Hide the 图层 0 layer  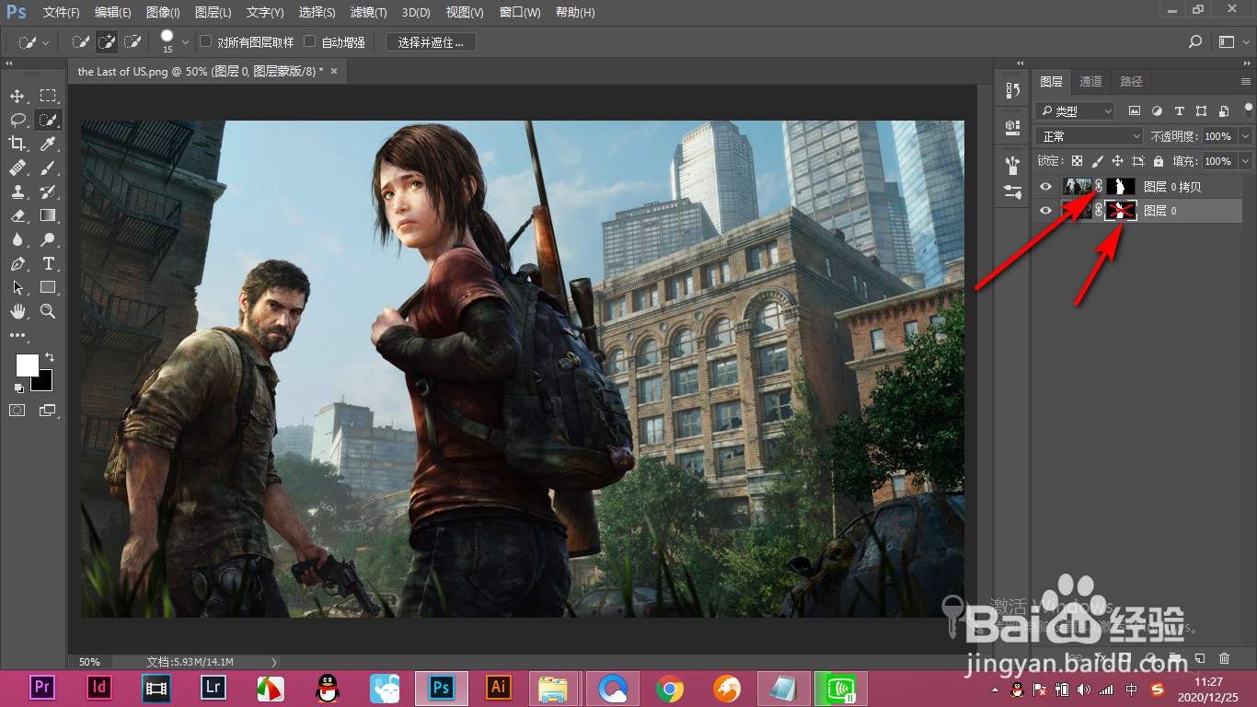(x=1045, y=211)
